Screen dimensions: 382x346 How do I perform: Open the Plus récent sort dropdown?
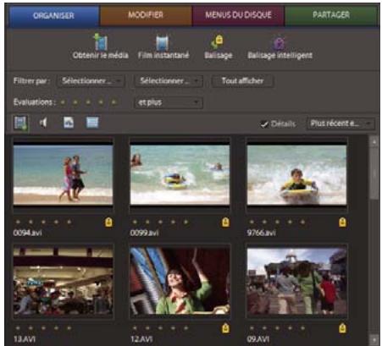click(x=340, y=124)
